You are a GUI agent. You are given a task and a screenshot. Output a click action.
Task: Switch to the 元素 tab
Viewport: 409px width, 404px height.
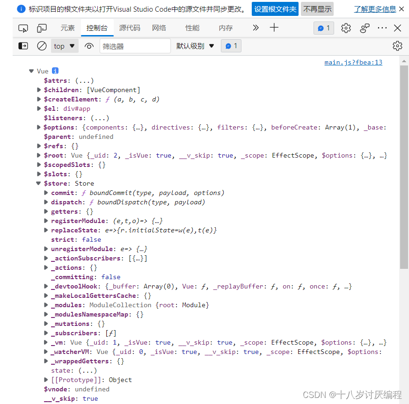[x=67, y=28]
